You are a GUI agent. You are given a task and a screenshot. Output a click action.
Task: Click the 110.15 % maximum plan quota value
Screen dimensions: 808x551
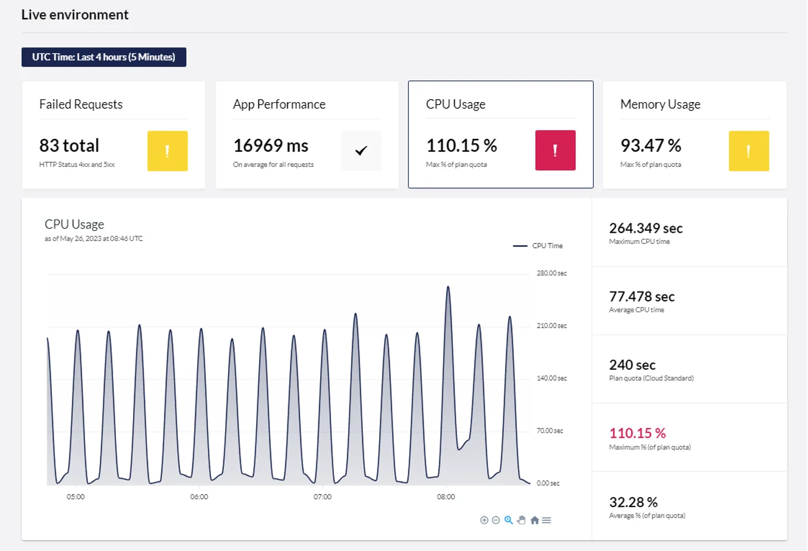[637, 433]
